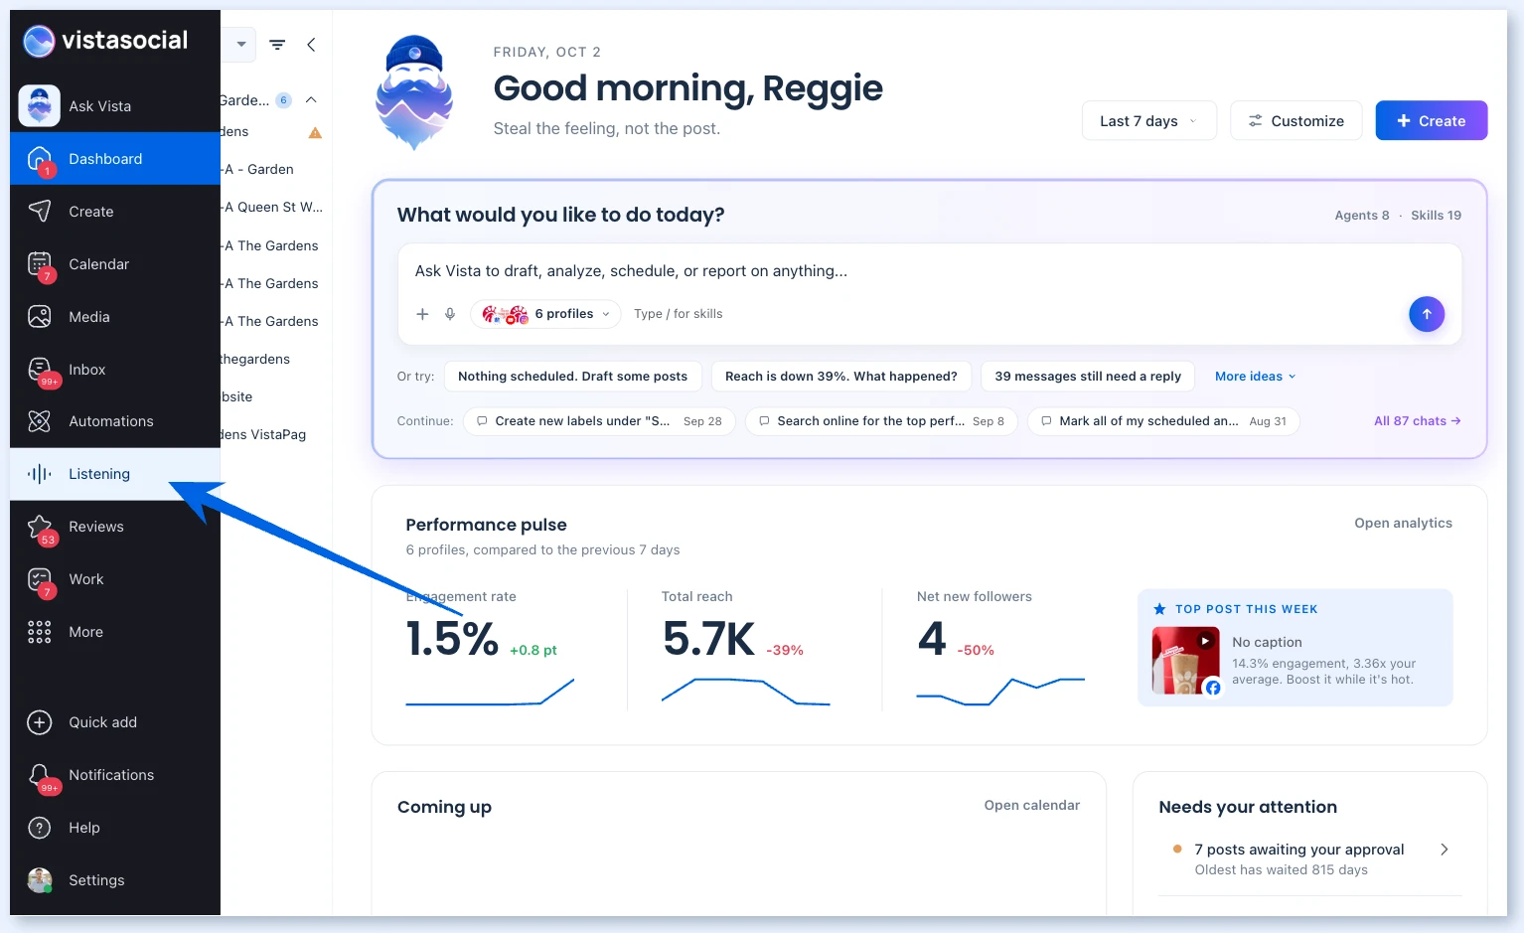Click the filter icon in profiles panel
1524x933 pixels.
[x=277, y=45]
